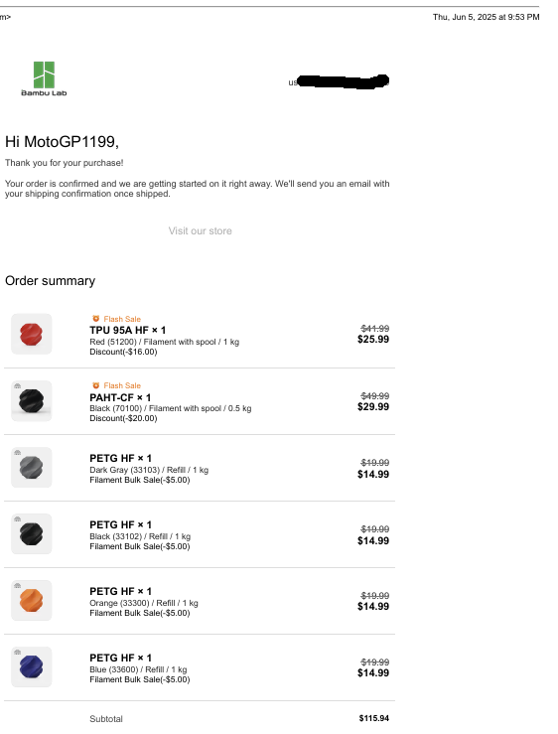558x734 pixels.
Task: Click the black PAHT-CF spool thumbnail
Action: point(32,401)
